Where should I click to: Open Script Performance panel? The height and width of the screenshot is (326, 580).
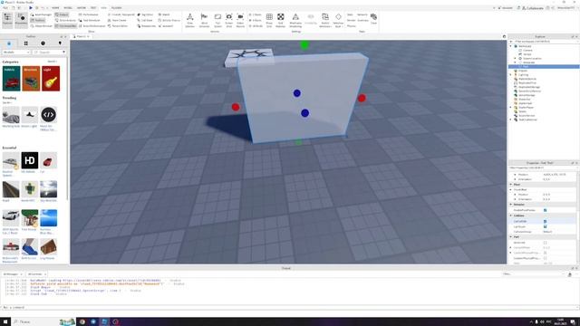tap(92, 26)
